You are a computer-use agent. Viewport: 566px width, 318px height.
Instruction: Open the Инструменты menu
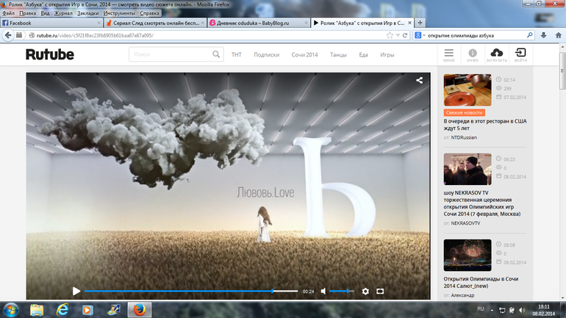click(x=119, y=13)
